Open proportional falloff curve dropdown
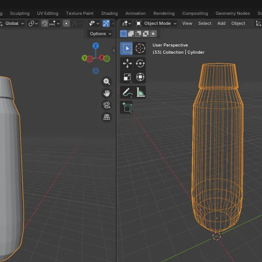The width and height of the screenshot is (262, 262). pos(76,24)
